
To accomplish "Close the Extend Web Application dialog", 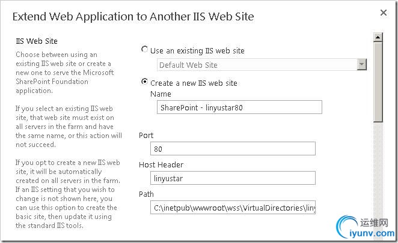I will [x=384, y=12].
